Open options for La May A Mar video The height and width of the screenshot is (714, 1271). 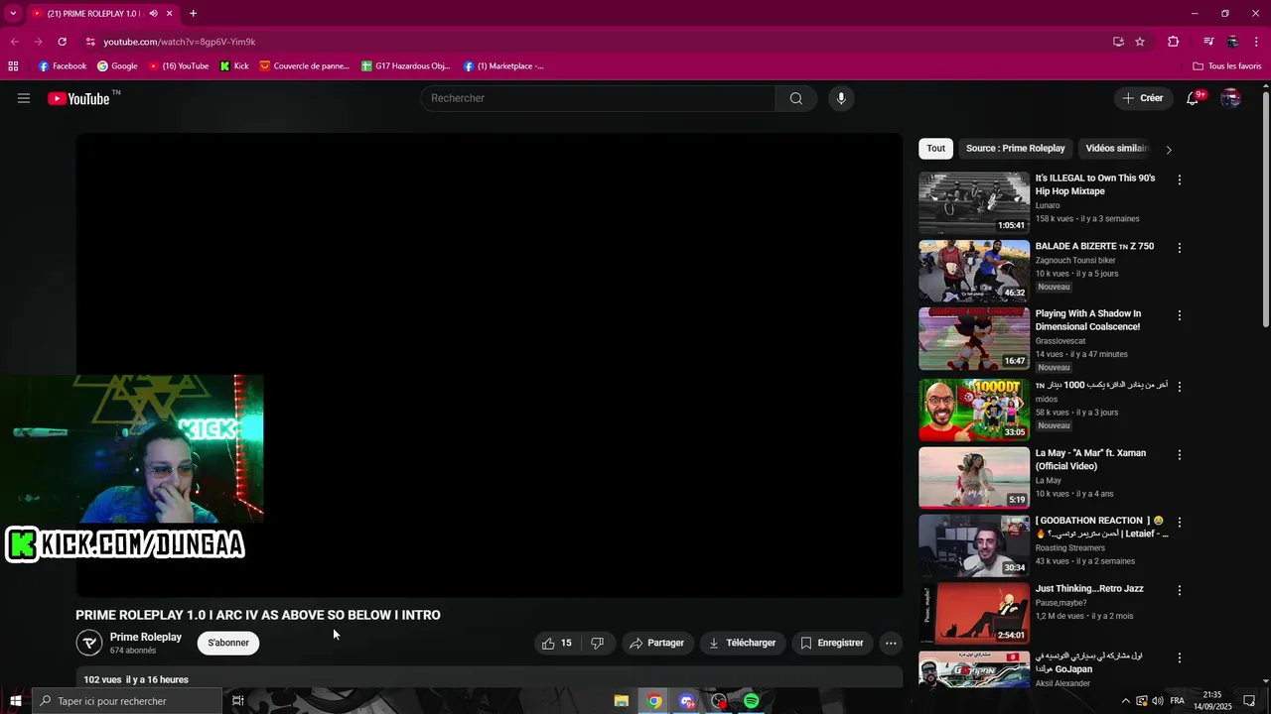1180,455
